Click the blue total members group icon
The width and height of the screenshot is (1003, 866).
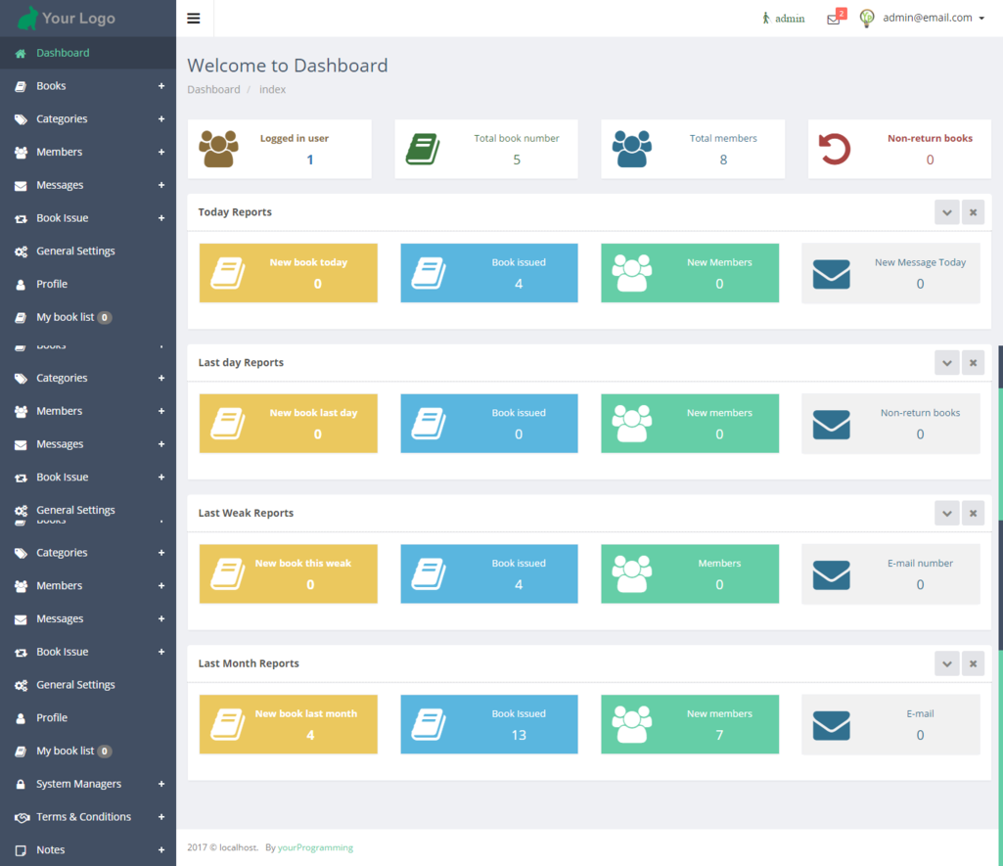pyautogui.click(x=631, y=149)
